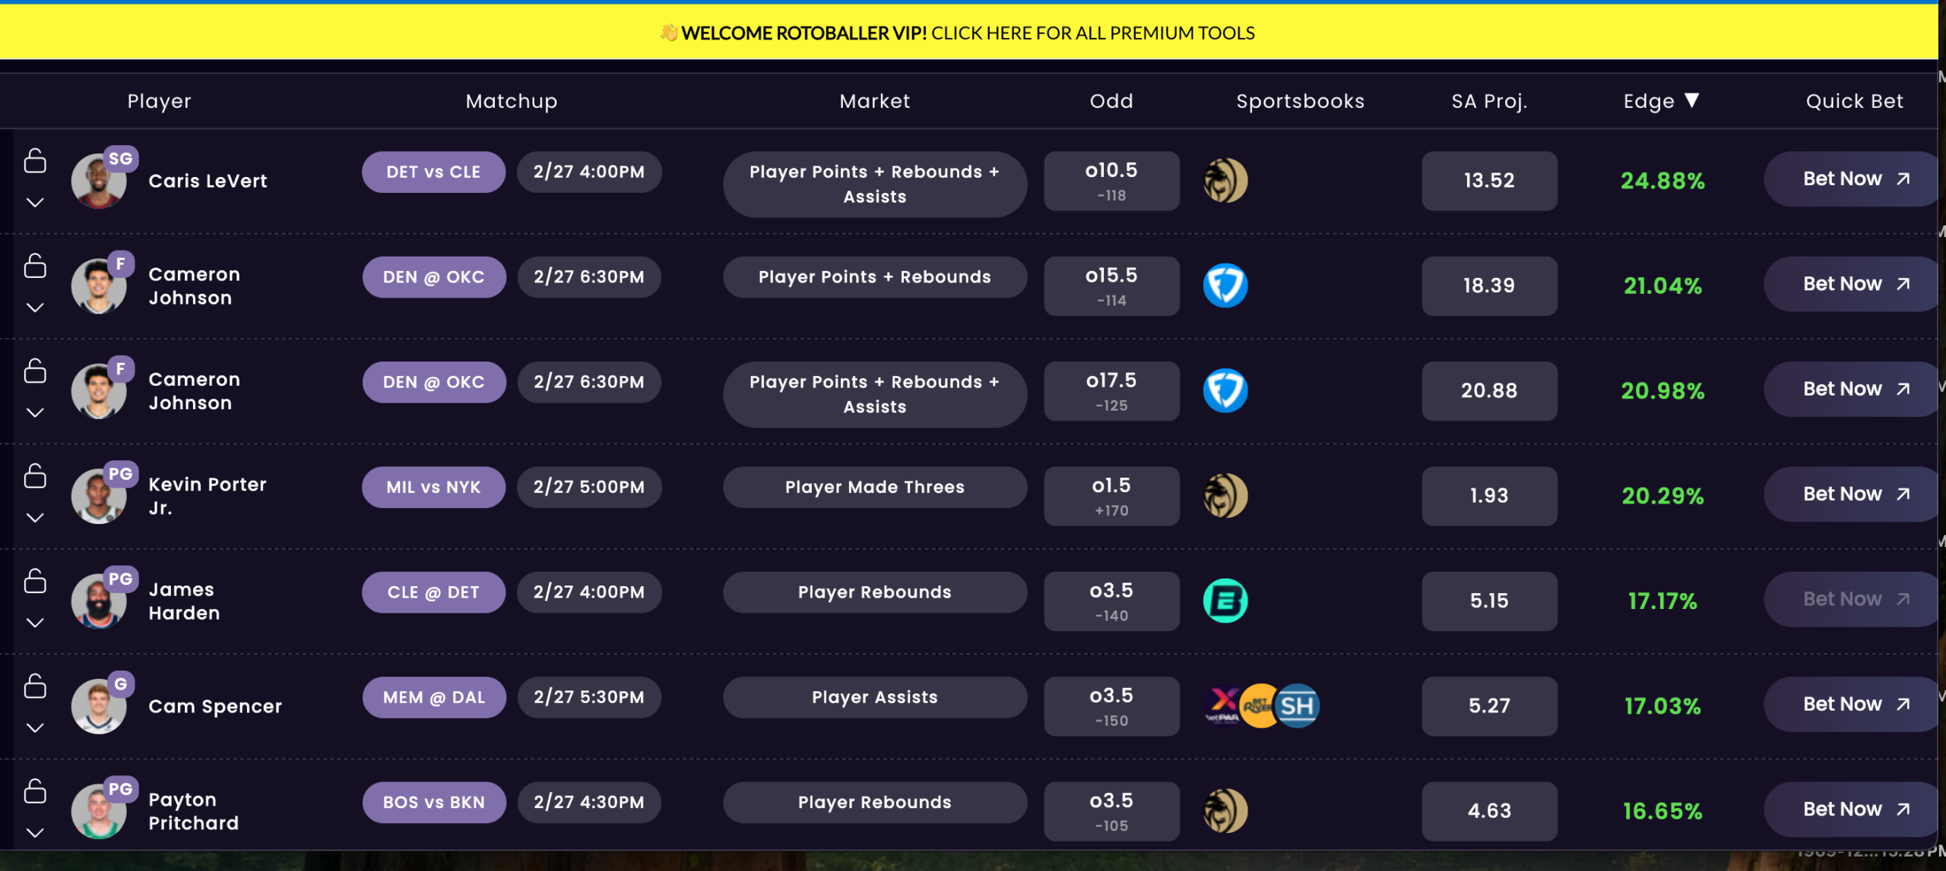Expand James Harden row details chevron
The height and width of the screenshot is (871, 1946).
point(35,623)
